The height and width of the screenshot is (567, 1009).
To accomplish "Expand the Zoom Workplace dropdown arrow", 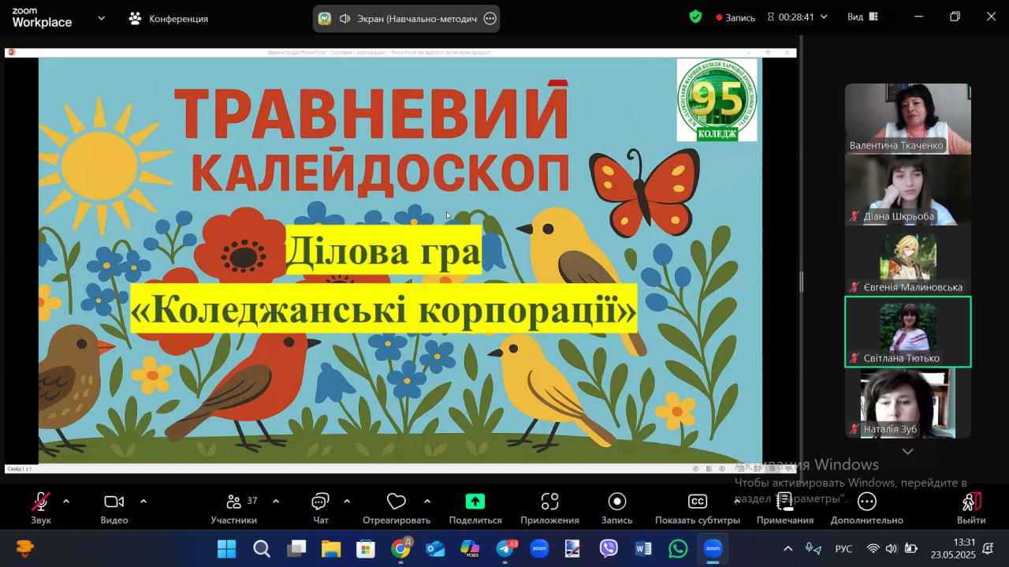I will (101, 18).
